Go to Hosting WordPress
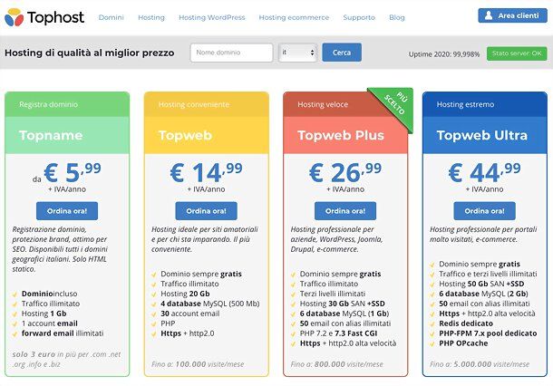Image resolution: width=553 pixels, height=386 pixels. click(212, 17)
